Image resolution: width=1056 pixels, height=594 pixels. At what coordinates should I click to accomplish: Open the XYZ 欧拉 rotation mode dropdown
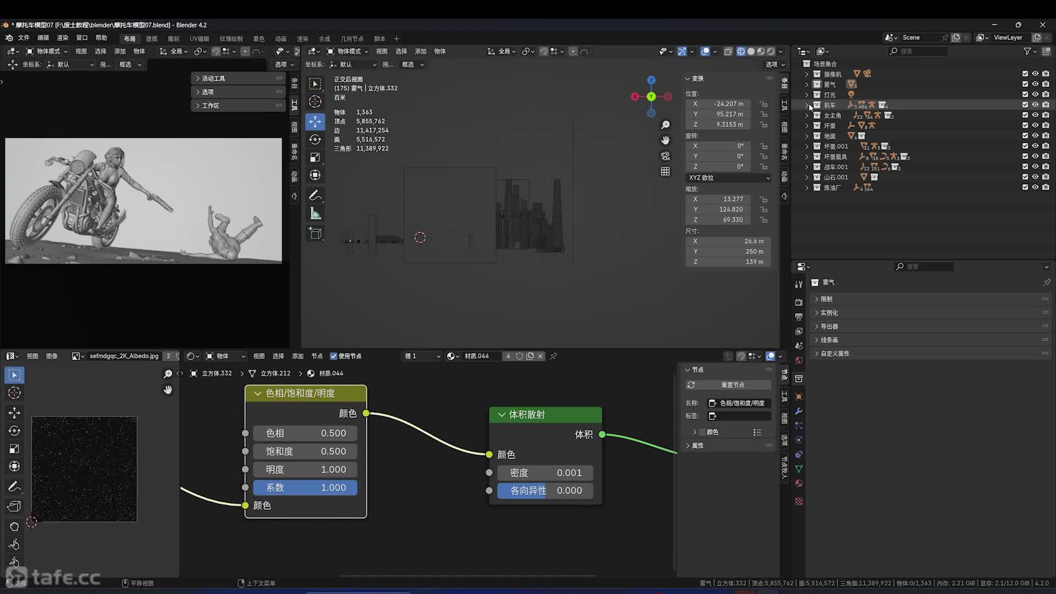click(x=729, y=178)
